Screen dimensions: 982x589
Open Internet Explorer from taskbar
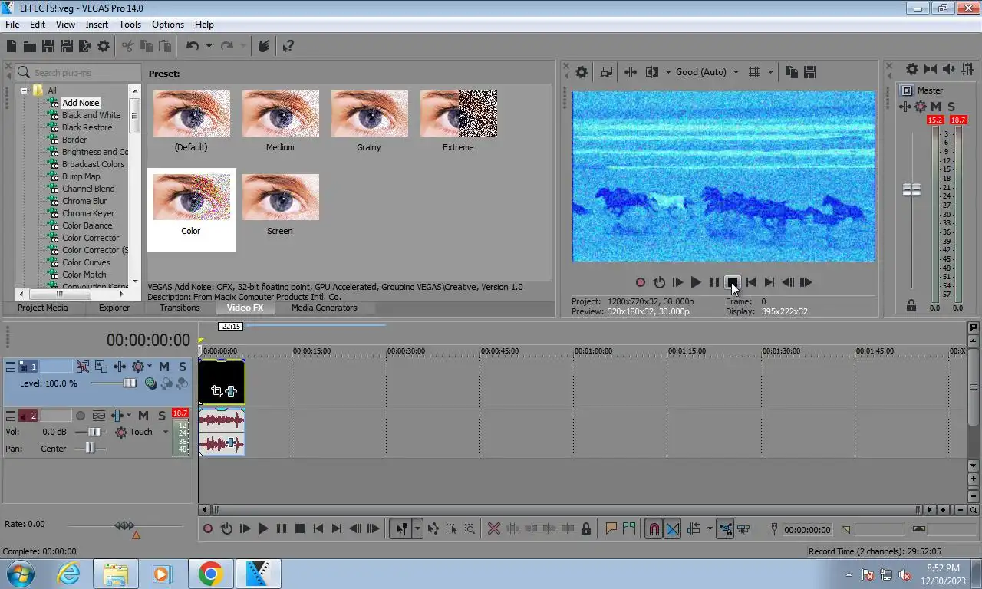click(69, 574)
